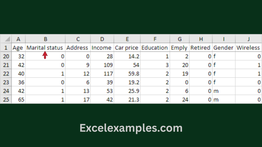Select column E header

(x=127, y=39)
